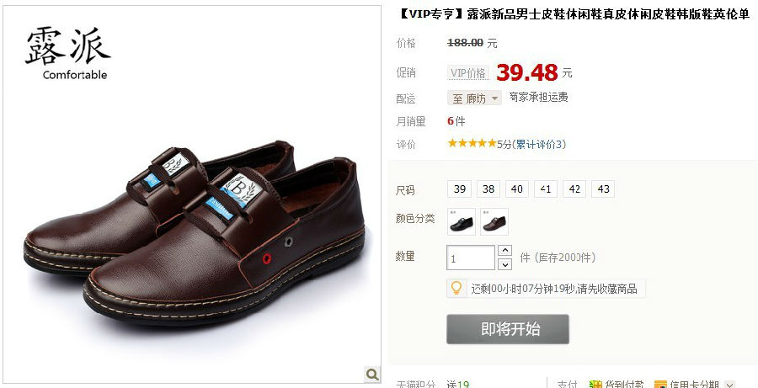Select size 43
This screenshot has height=388, width=758.
(x=603, y=189)
